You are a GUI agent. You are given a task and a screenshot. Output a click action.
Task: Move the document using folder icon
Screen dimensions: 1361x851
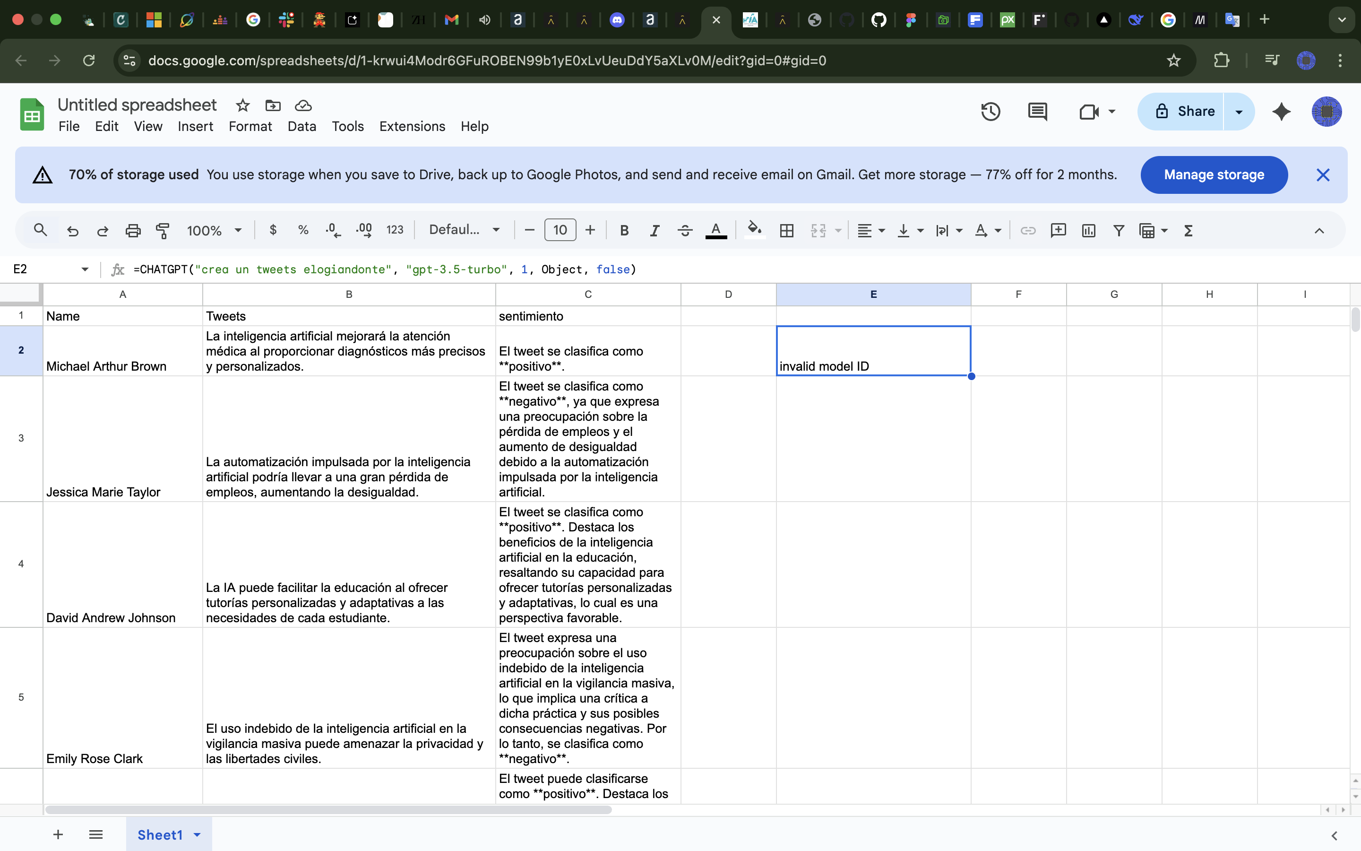(273, 105)
